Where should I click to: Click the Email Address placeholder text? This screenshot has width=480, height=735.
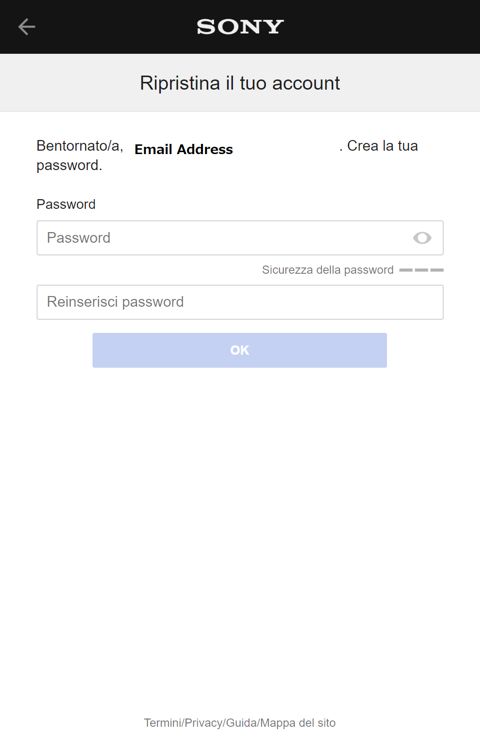click(x=184, y=149)
